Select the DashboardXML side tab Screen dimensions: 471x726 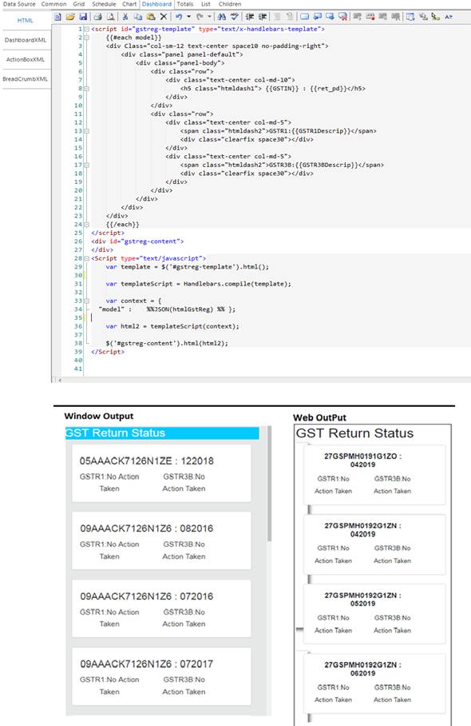(x=26, y=40)
